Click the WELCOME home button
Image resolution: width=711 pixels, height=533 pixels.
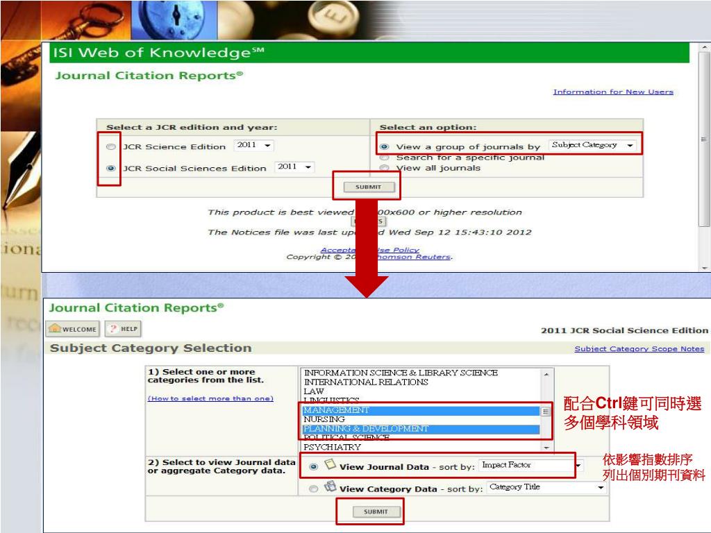point(72,328)
